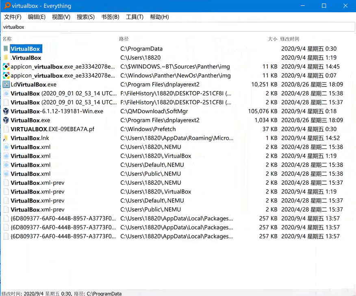This screenshot has height=296, width=356.
Task: Click the status bar text showing 修改时间 and 路径
Action: click(61, 294)
